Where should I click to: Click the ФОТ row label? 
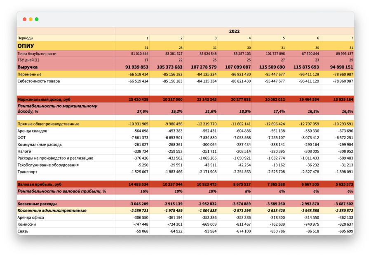pos(21,137)
